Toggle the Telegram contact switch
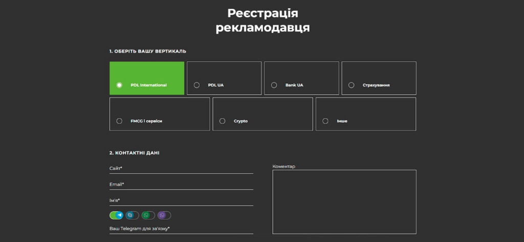Image resolution: width=524 pixels, height=242 pixels. [x=116, y=215]
